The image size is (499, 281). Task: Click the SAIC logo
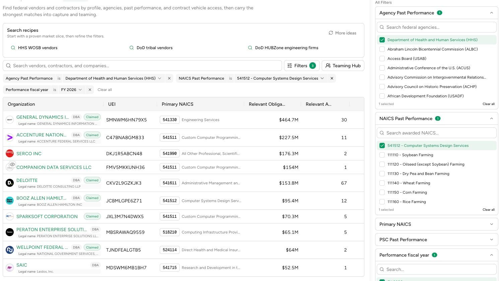point(10,268)
